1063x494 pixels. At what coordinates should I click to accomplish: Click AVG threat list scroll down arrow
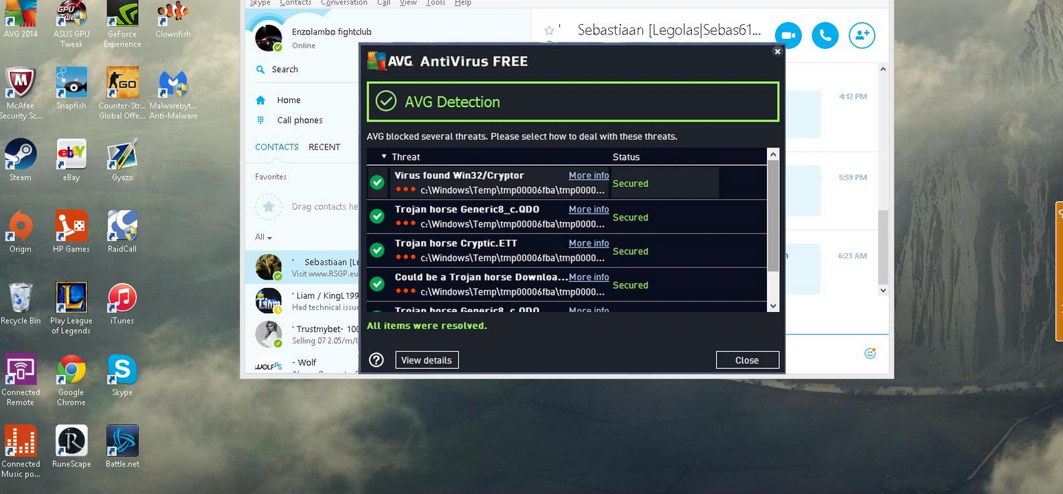pos(773,306)
